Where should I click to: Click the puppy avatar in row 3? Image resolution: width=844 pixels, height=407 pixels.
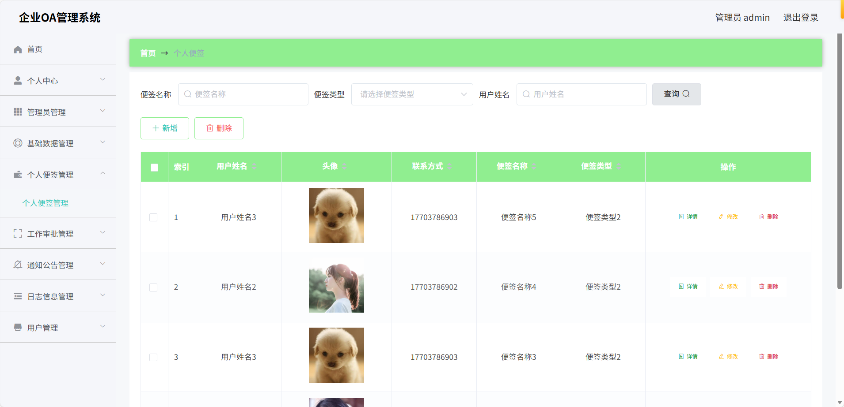click(x=336, y=355)
